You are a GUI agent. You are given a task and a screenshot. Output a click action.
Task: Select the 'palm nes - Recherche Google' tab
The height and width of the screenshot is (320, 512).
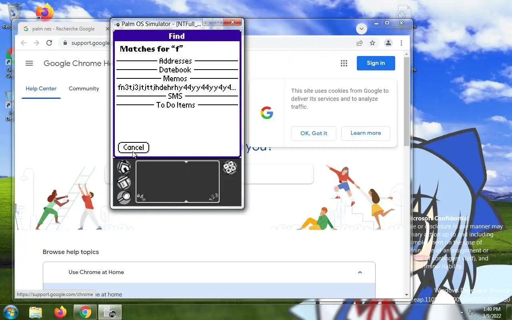(64, 29)
